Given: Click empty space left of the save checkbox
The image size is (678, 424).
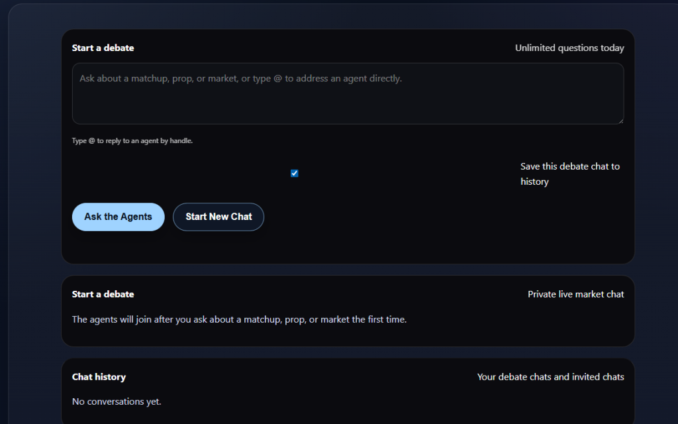Looking at the screenshot, I should (x=179, y=174).
